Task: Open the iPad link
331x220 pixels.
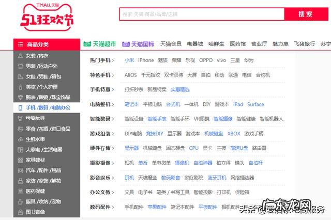Action: pyautogui.click(x=238, y=104)
